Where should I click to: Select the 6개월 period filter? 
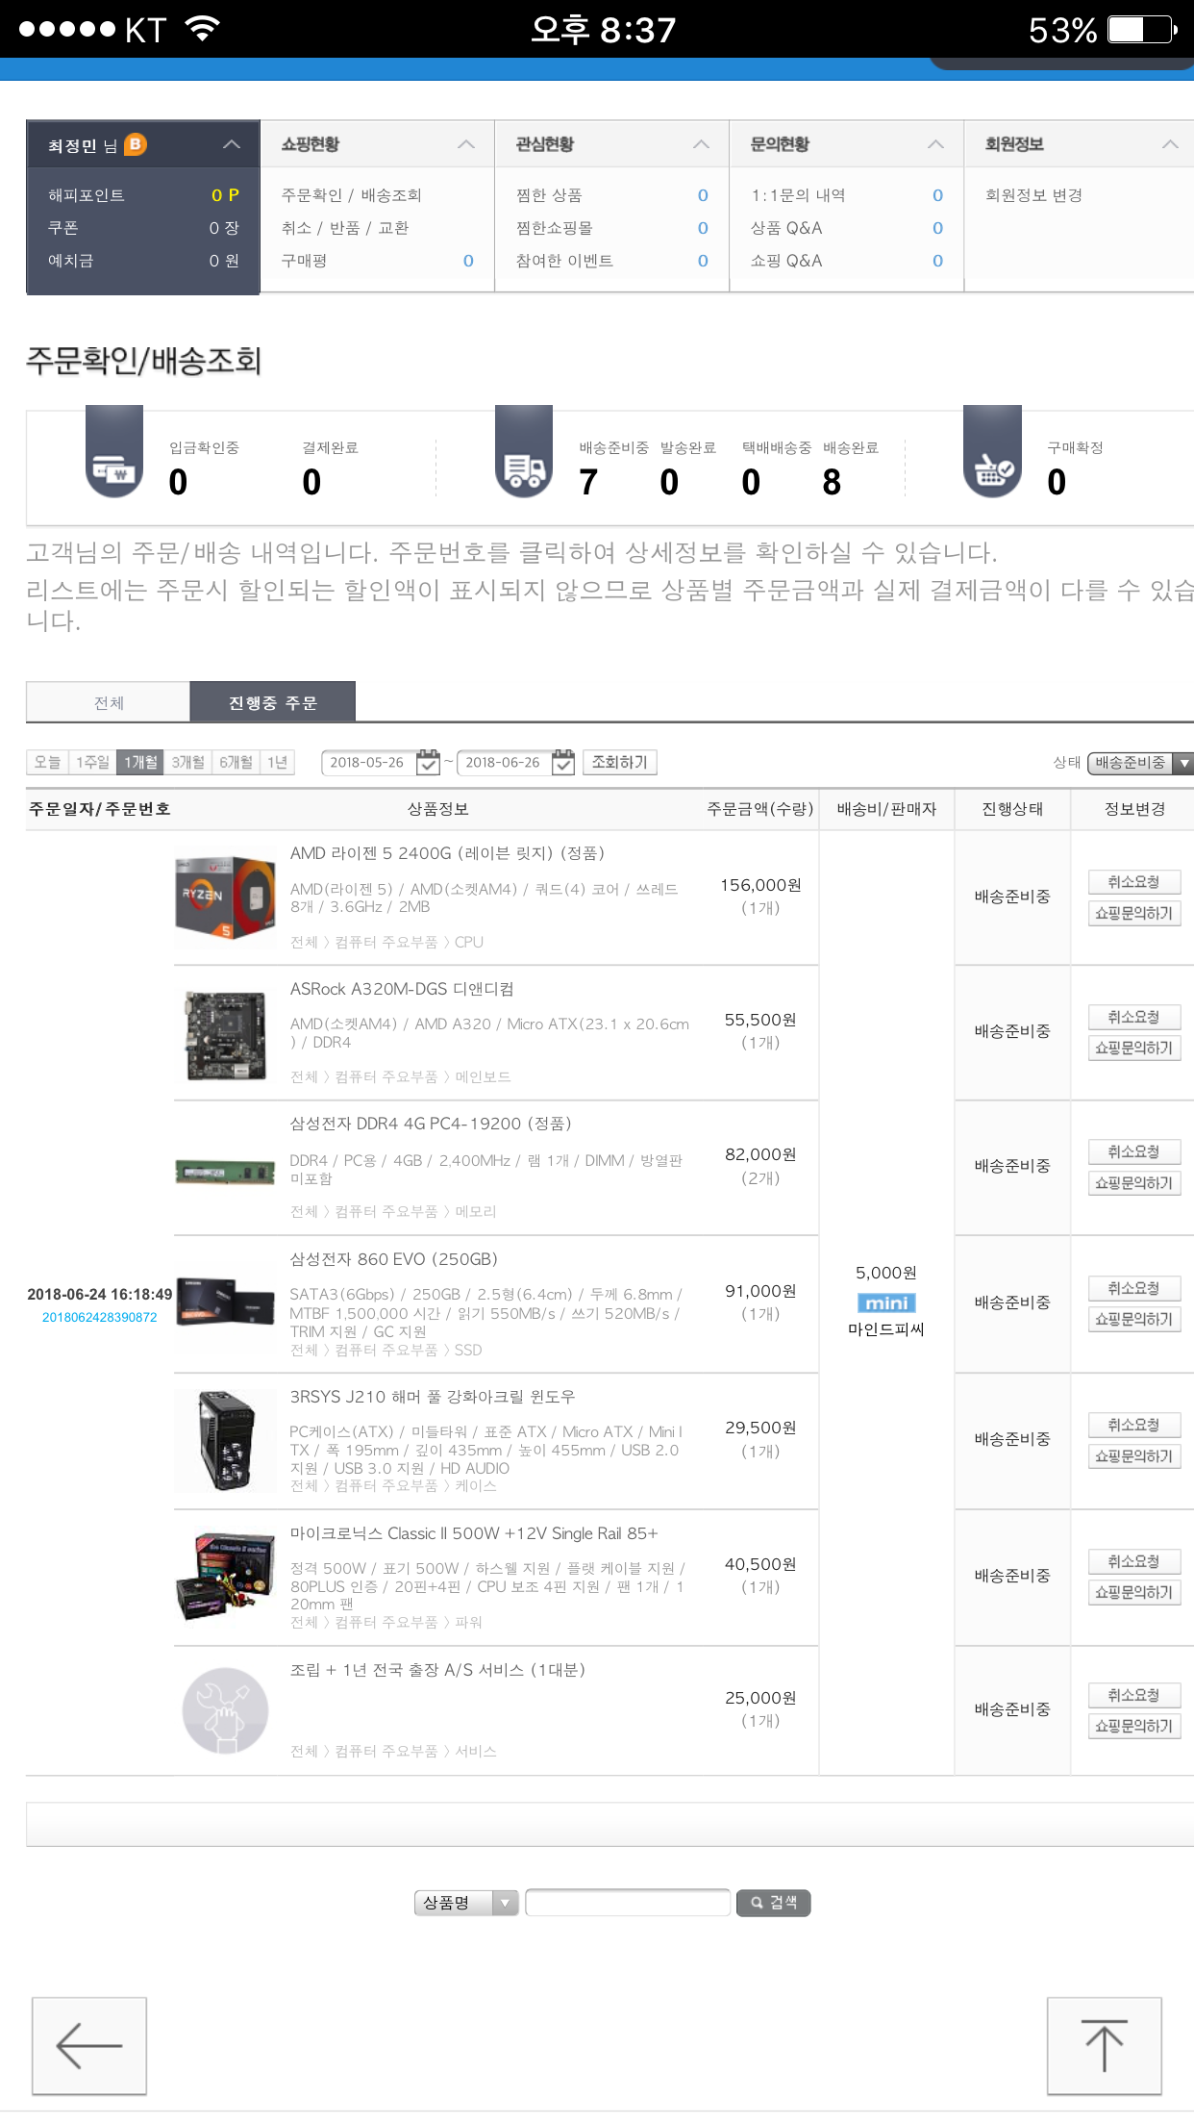click(x=236, y=762)
